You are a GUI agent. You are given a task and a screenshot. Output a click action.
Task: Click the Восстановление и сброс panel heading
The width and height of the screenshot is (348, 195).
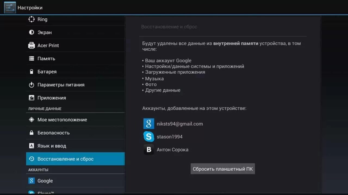point(169,27)
